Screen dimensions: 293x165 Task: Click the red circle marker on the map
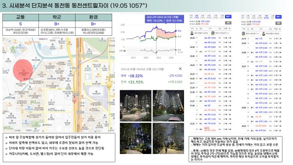[x=23, y=70]
